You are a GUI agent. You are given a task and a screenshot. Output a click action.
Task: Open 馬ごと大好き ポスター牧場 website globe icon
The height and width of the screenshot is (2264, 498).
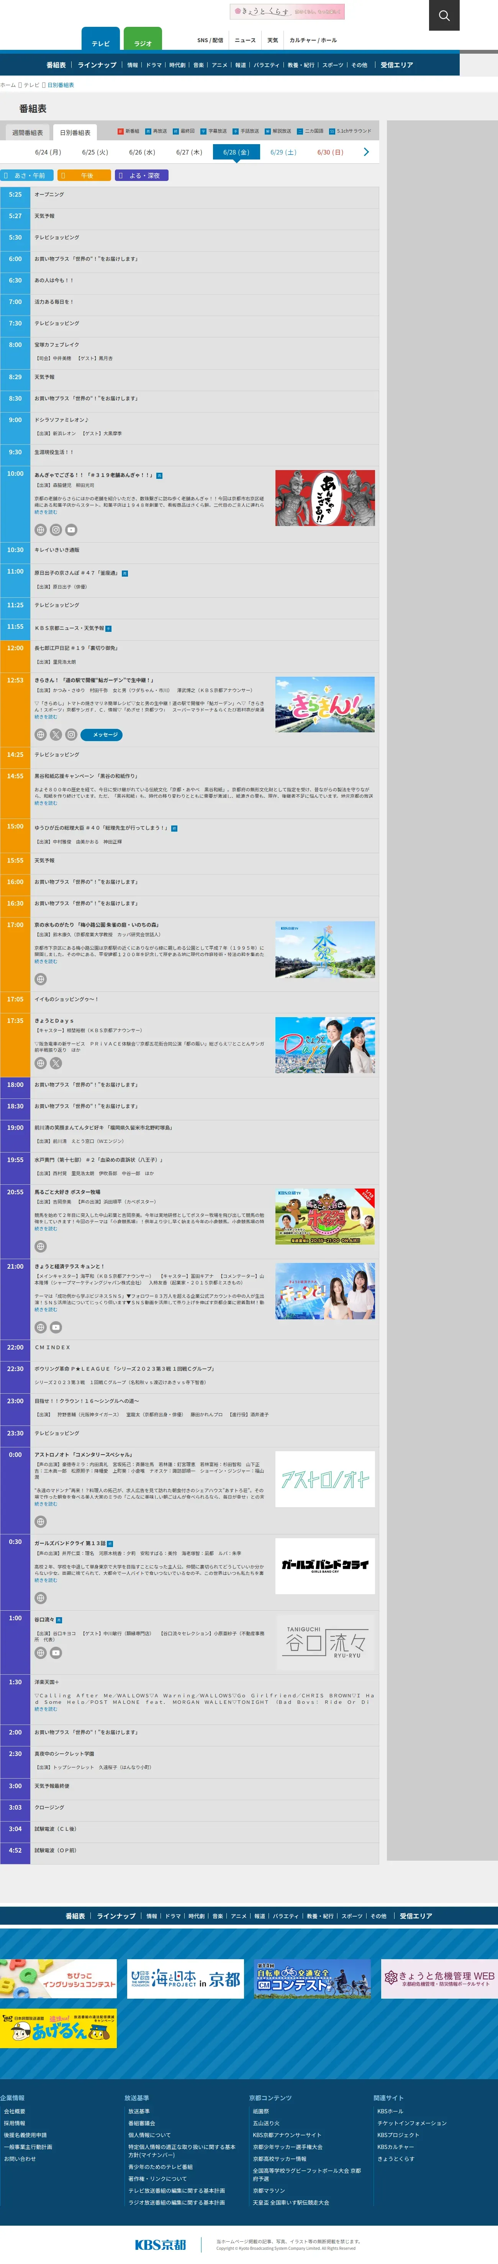(x=40, y=1246)
